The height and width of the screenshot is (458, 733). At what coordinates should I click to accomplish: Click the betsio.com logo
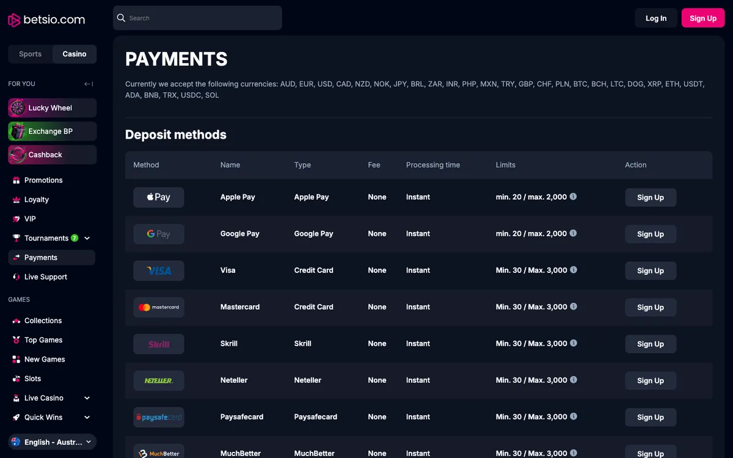coord(46,20)
